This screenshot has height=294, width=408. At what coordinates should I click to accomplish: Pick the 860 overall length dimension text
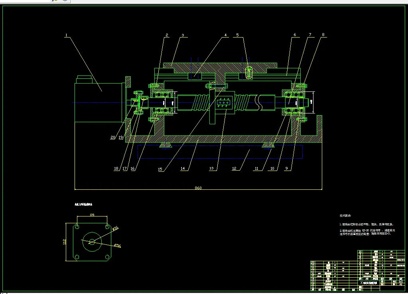click(198, 188)
